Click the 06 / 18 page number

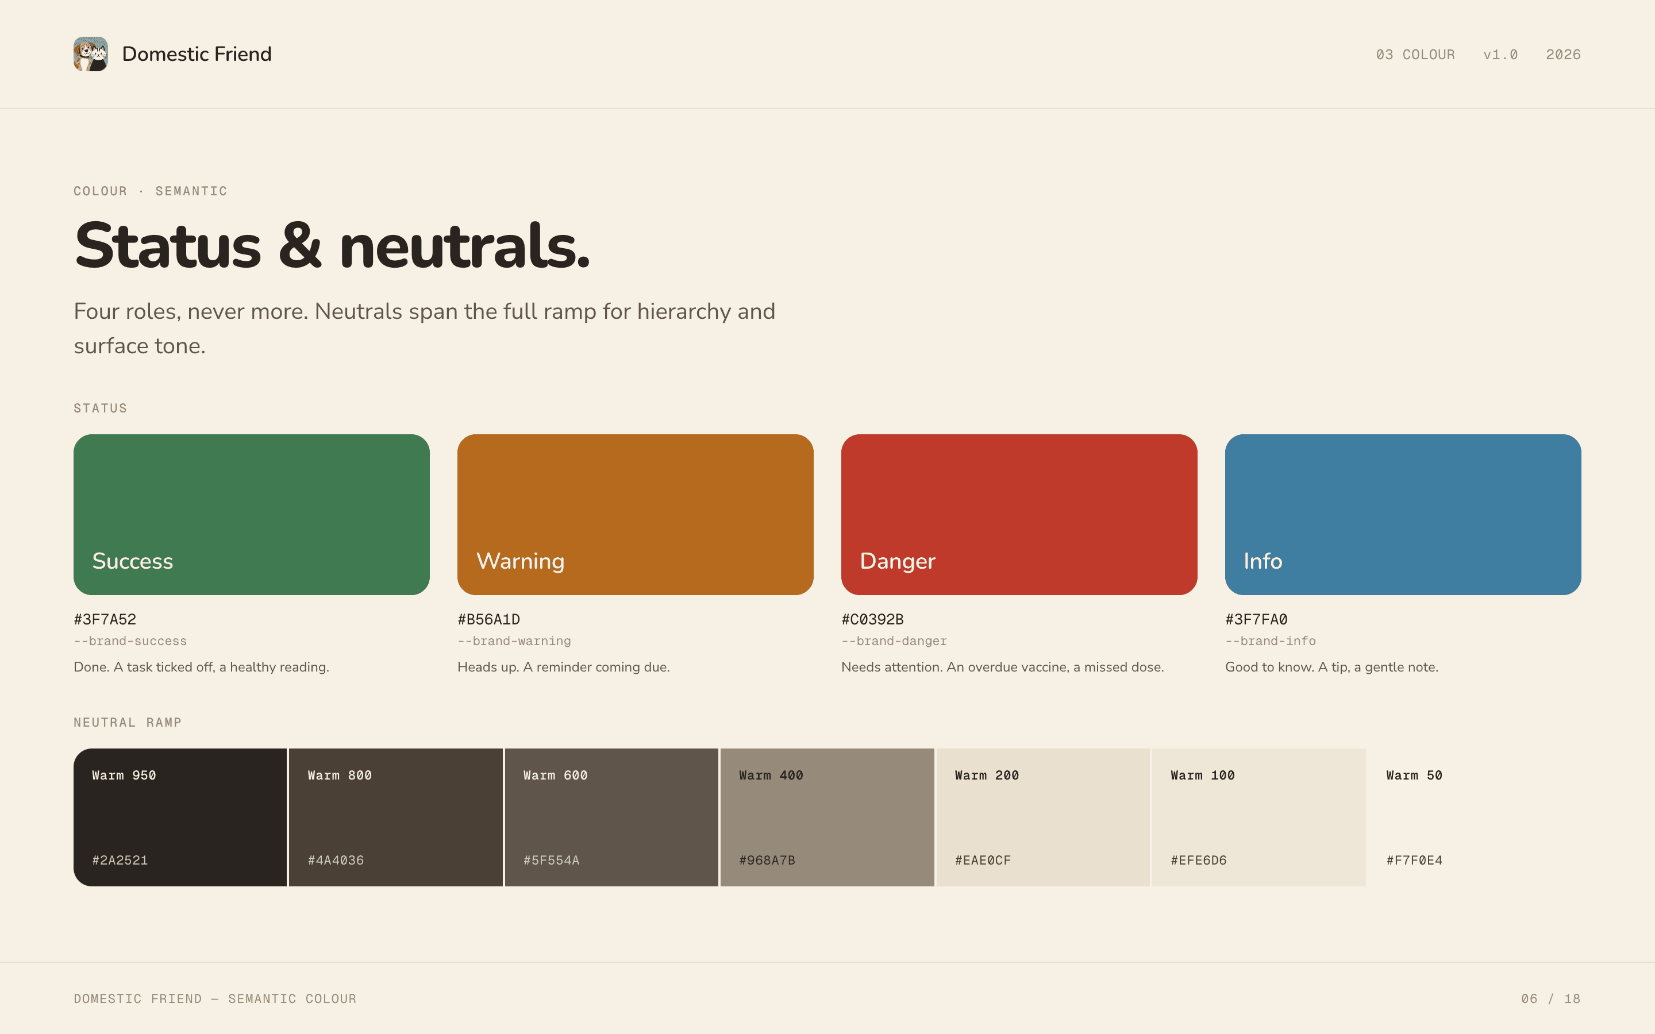pyautogui.click(x=1550, y=999)
